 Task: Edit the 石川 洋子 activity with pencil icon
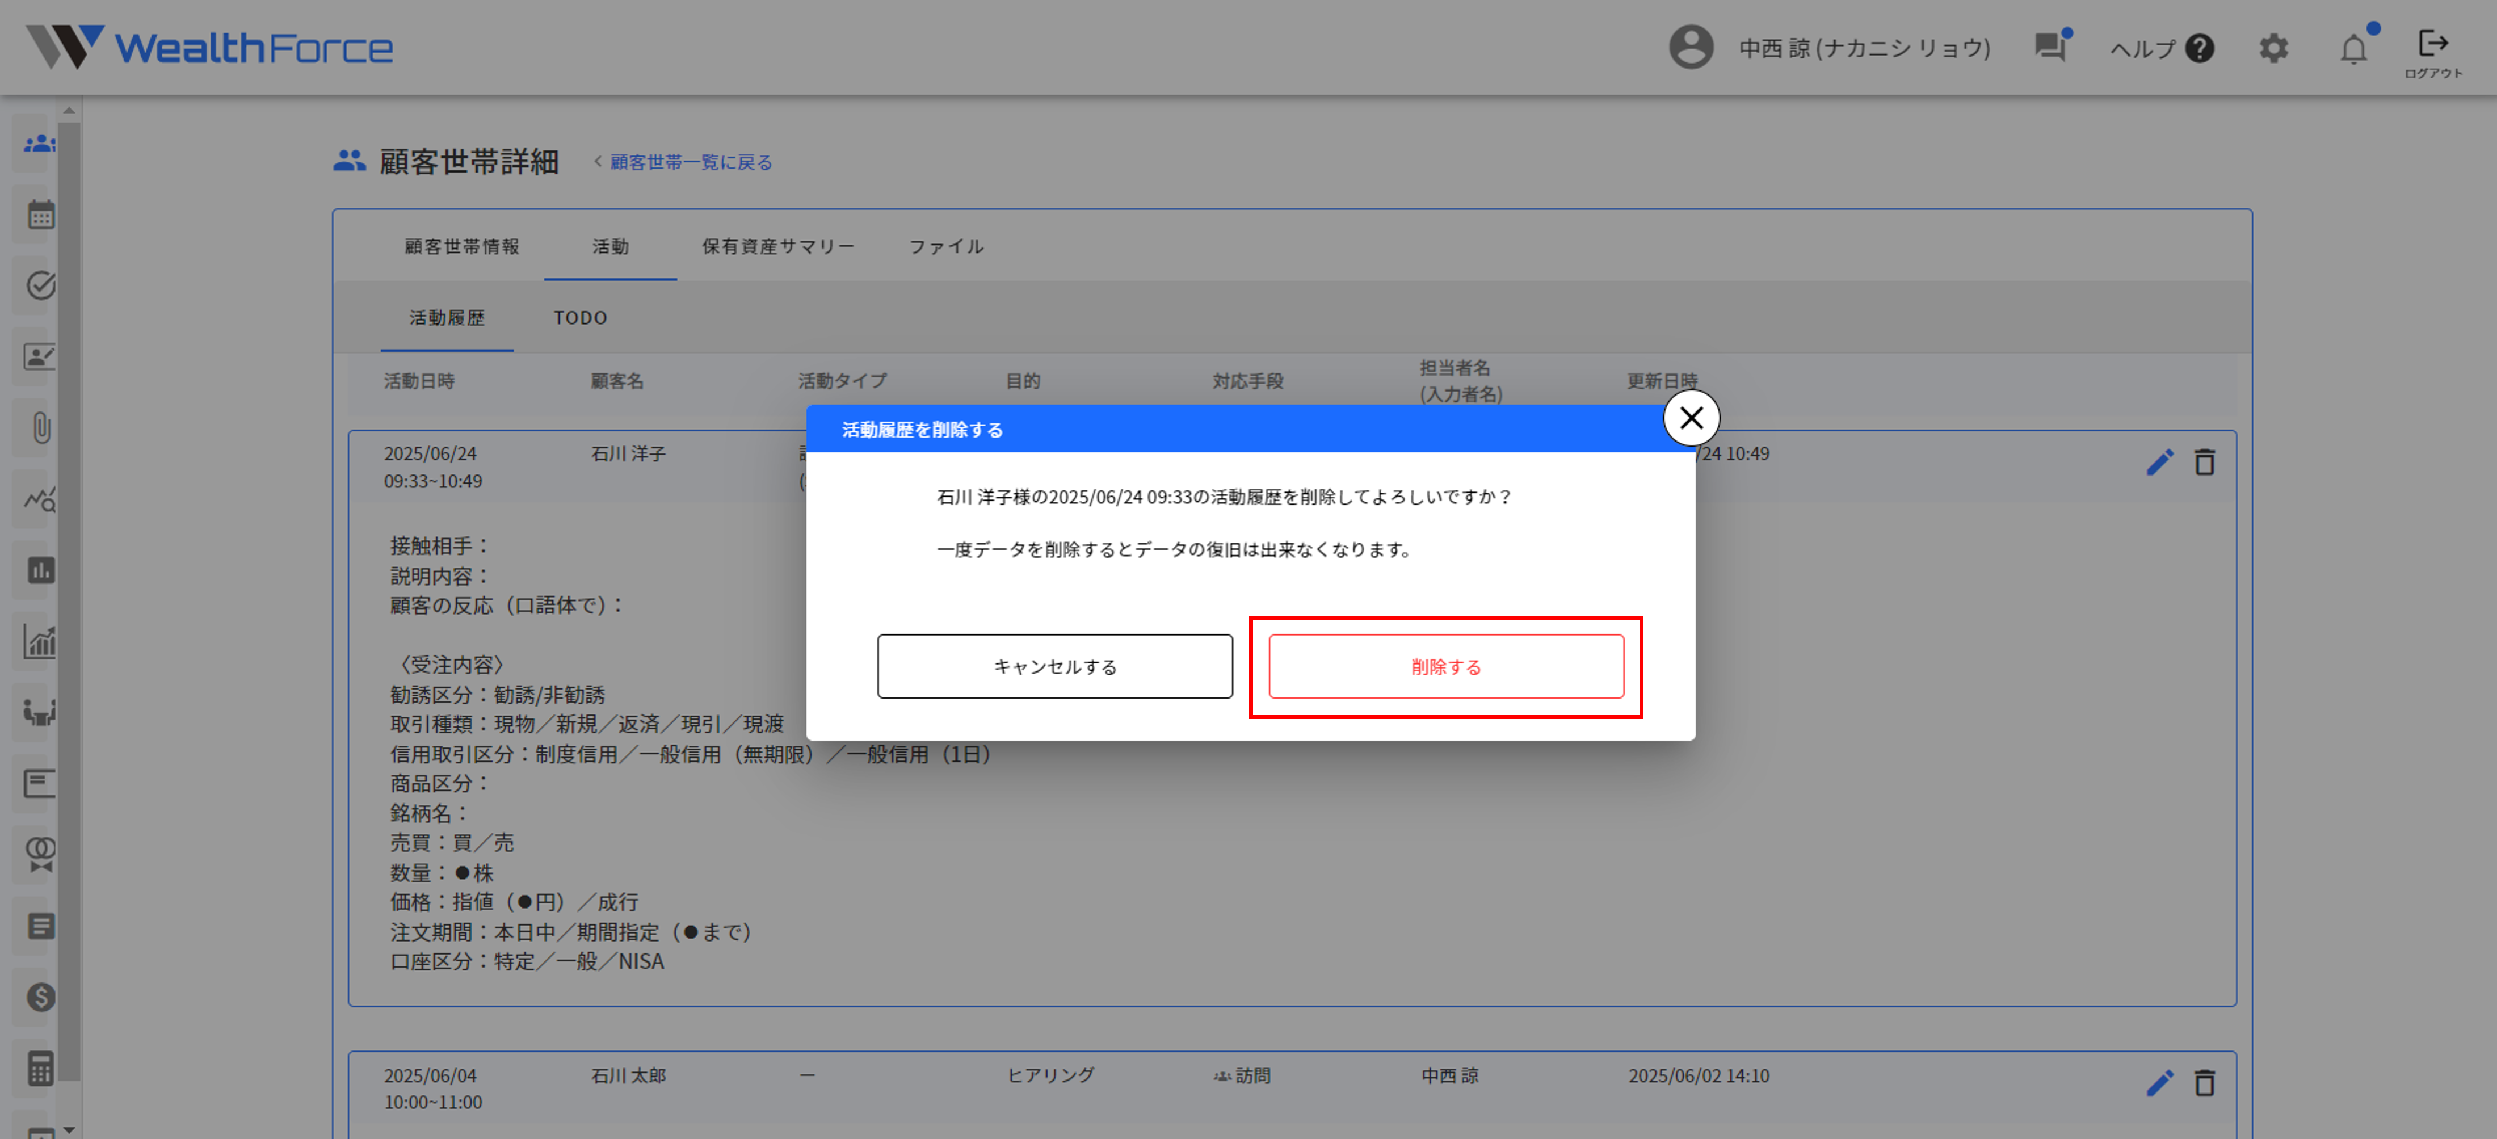coord(2160,463)
